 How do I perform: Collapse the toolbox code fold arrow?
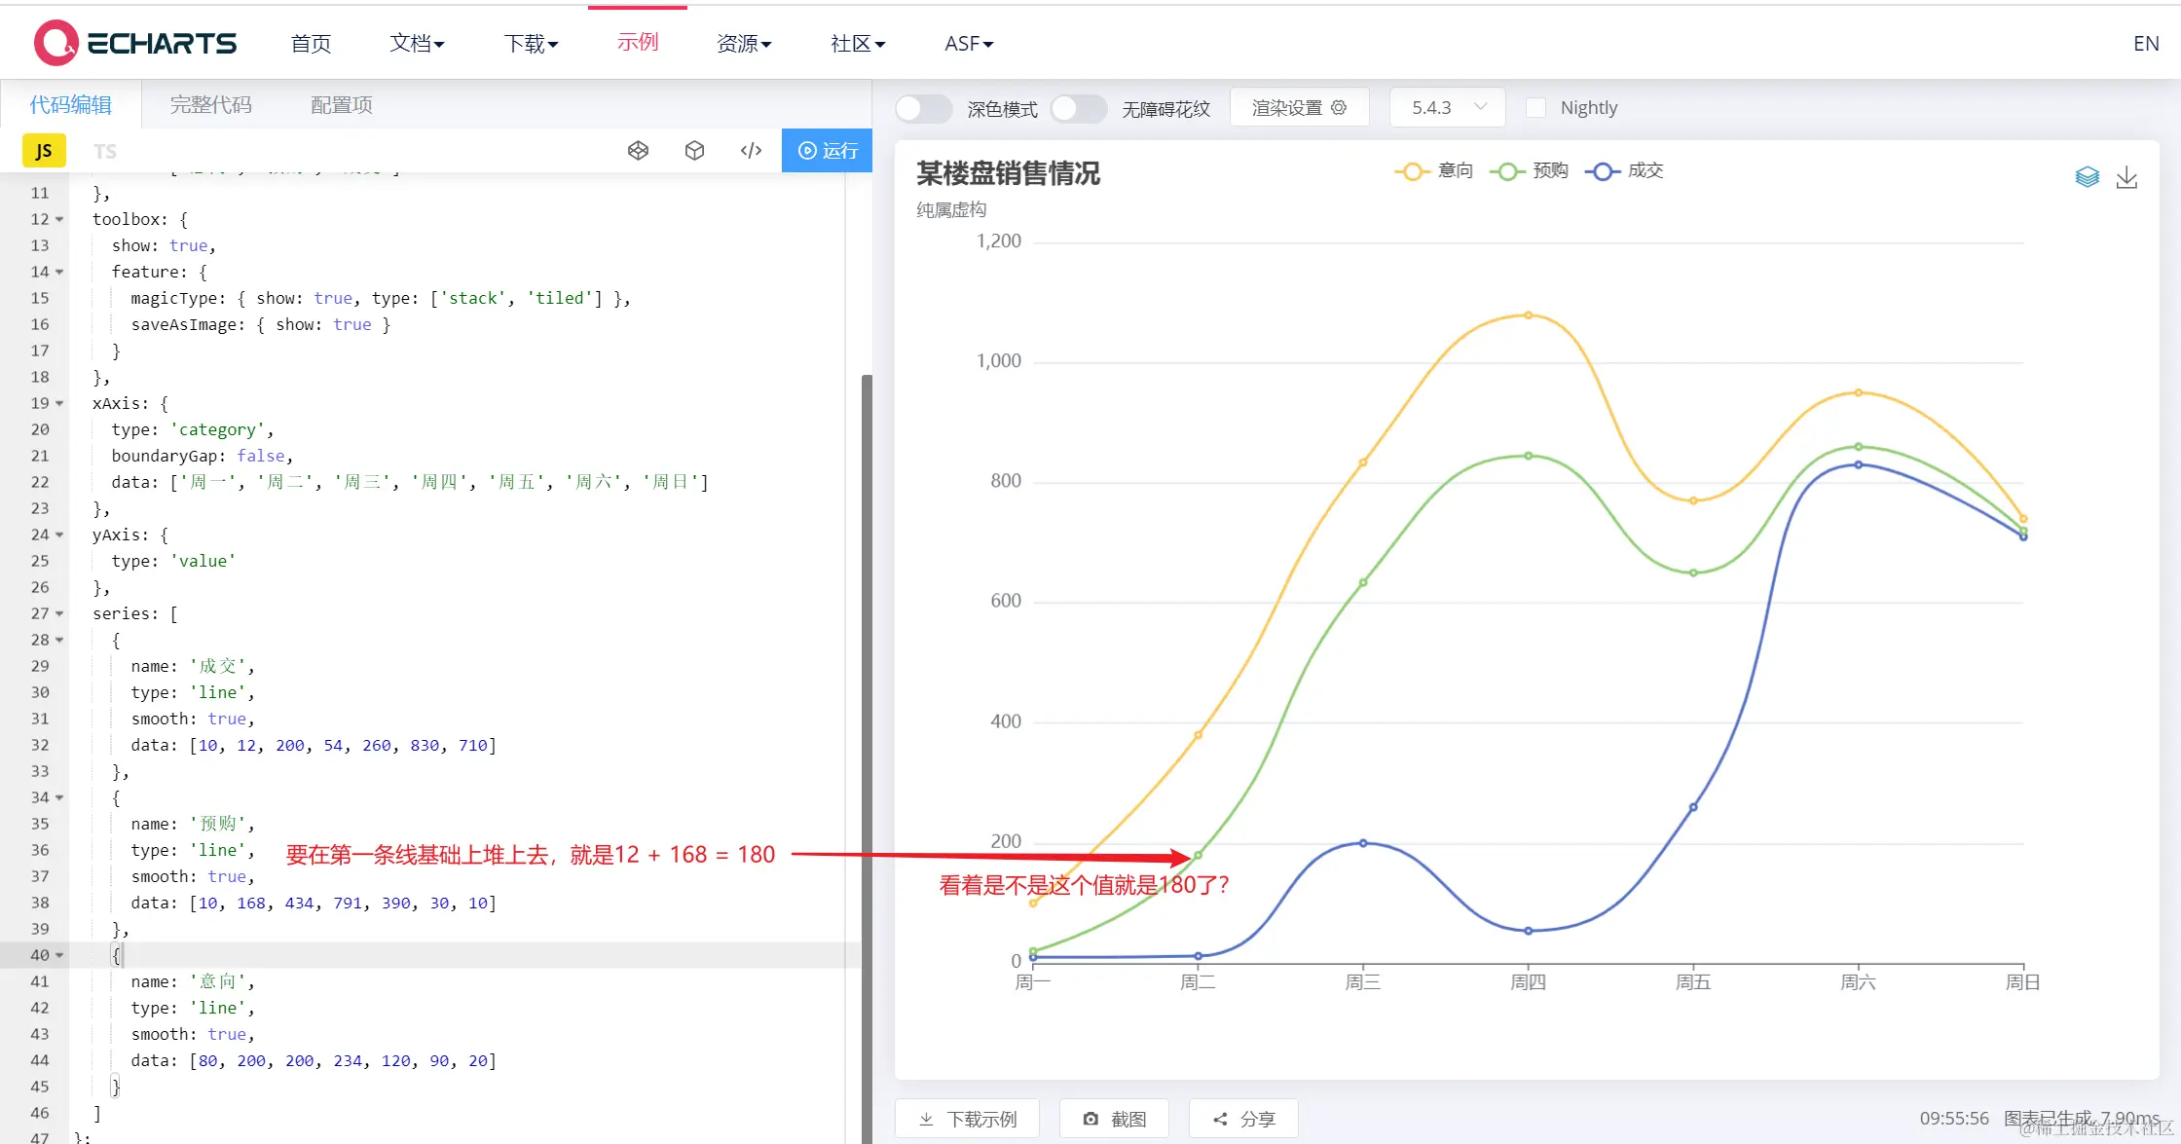tap(60, 219)
